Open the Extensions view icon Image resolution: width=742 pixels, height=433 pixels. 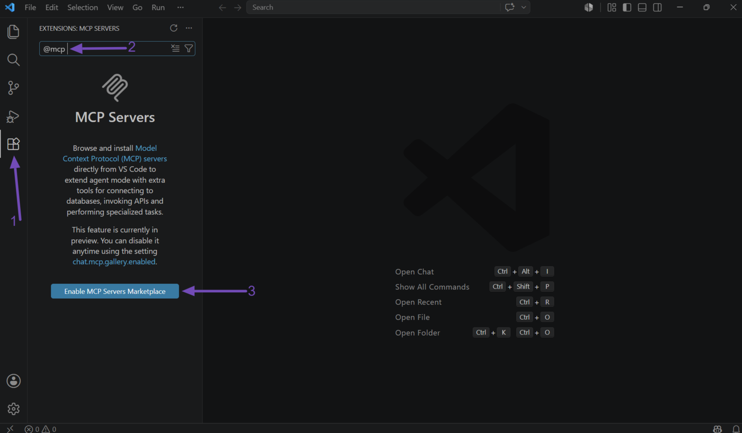[13, 144]
